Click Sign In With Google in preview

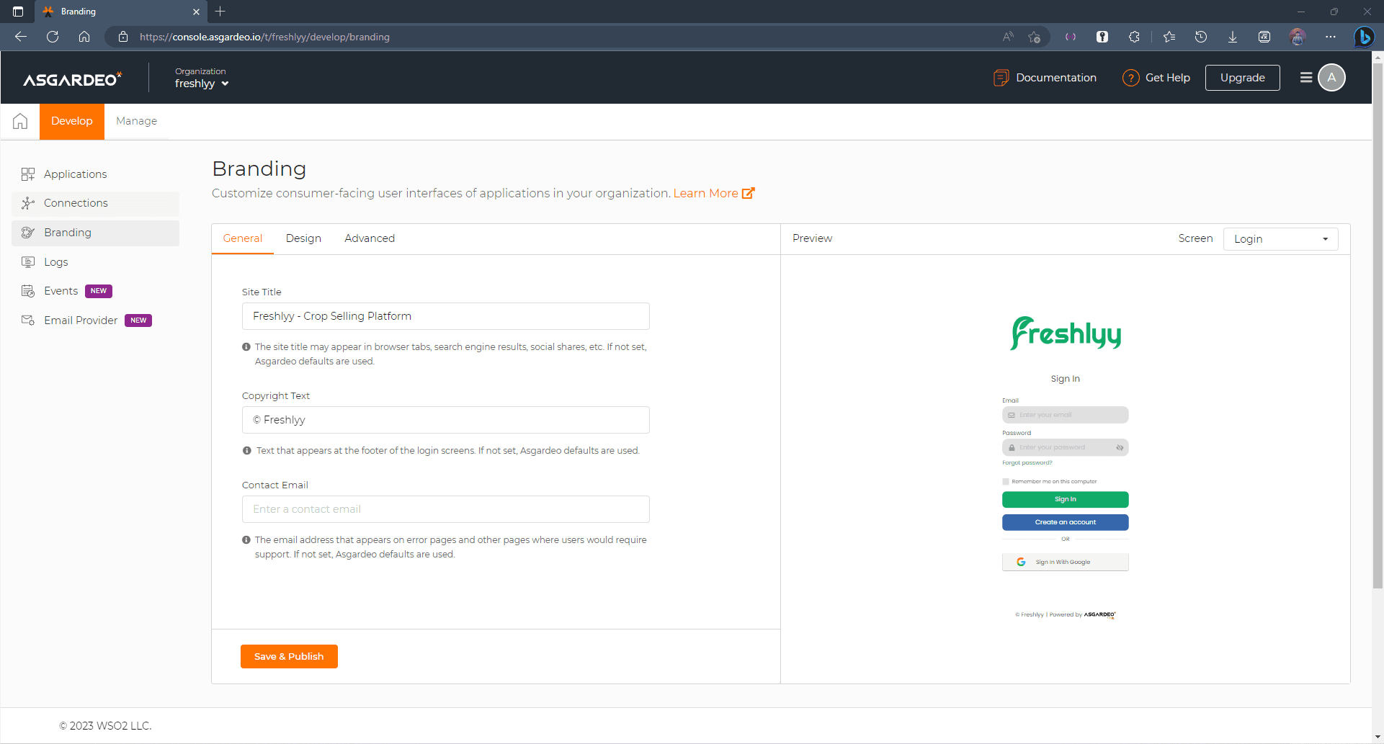click(x=1065, y=562)
